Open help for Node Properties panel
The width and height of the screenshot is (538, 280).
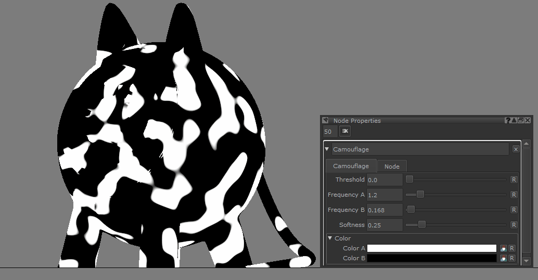pyautogui.click(x=508, y=120)
